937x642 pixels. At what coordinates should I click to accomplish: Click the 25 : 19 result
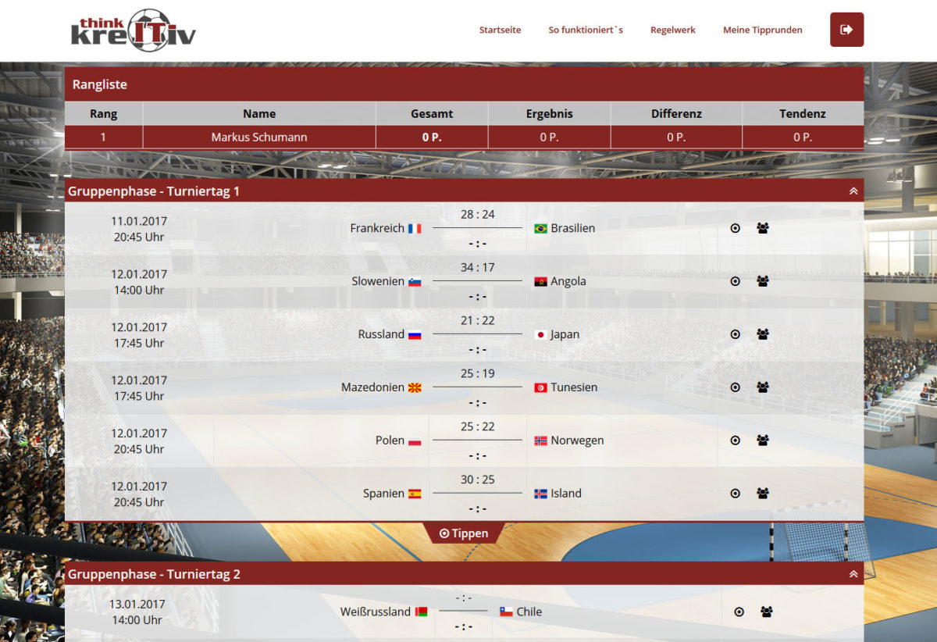coord(478,373)
